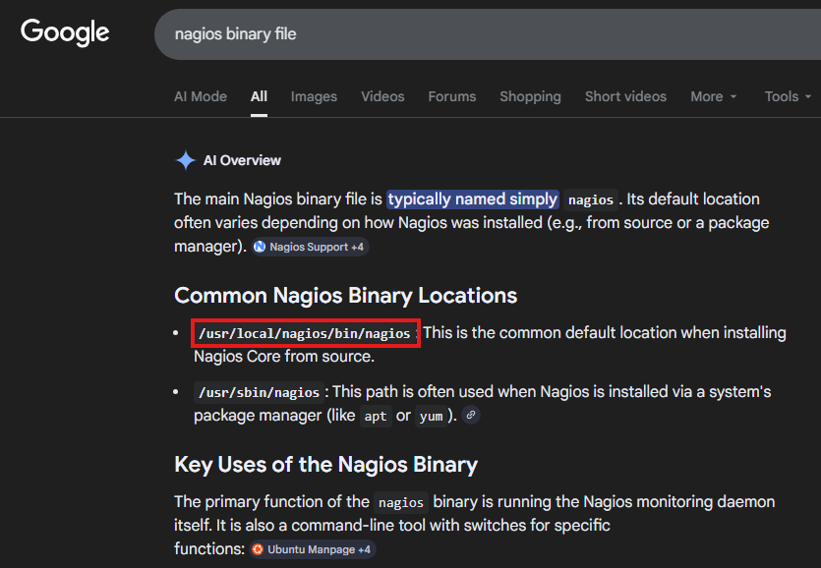Click the Nagios Support source icon
The width and height of the screenshot is (821, 568).
[260, 247]
